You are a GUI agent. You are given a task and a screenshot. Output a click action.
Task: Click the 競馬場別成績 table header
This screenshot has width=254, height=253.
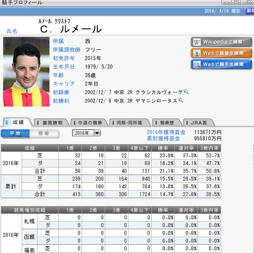coord(30,210)
